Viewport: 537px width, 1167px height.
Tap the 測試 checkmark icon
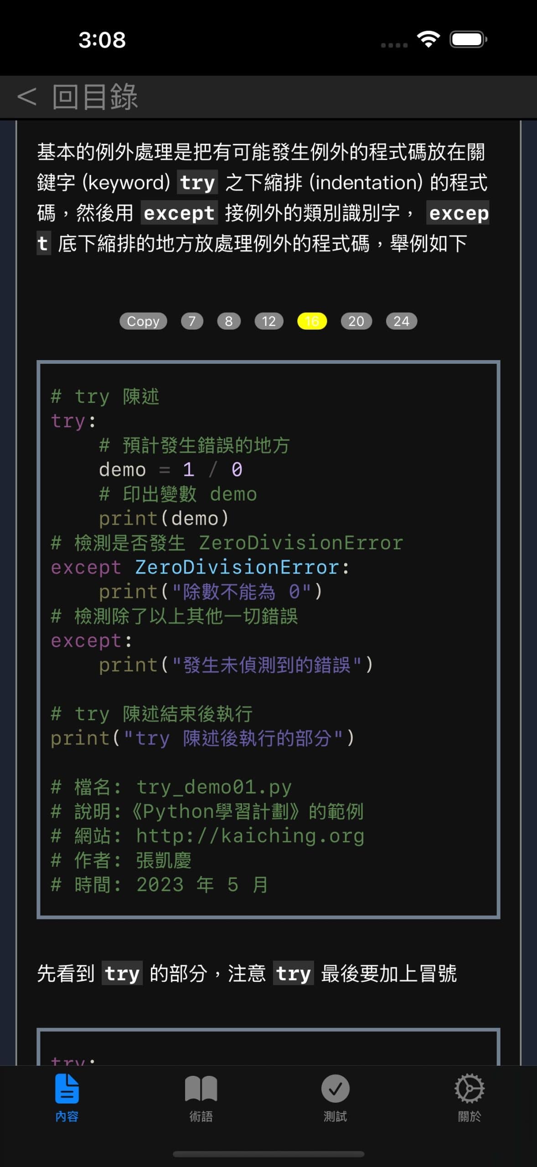[336, 1089]
